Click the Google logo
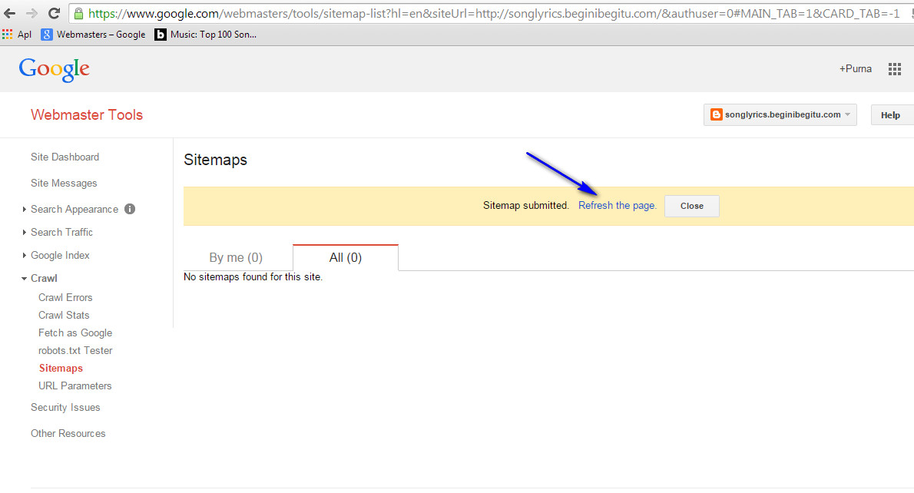The height and width of the screenshot is (493, 914). click(55, 69)
